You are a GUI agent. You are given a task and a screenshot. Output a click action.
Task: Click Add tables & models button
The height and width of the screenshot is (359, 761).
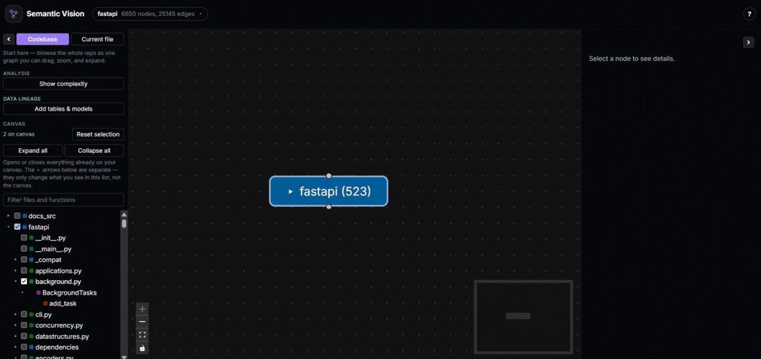64,109
